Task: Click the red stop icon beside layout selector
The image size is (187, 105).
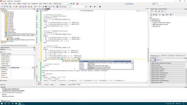Action: [77, 4]
